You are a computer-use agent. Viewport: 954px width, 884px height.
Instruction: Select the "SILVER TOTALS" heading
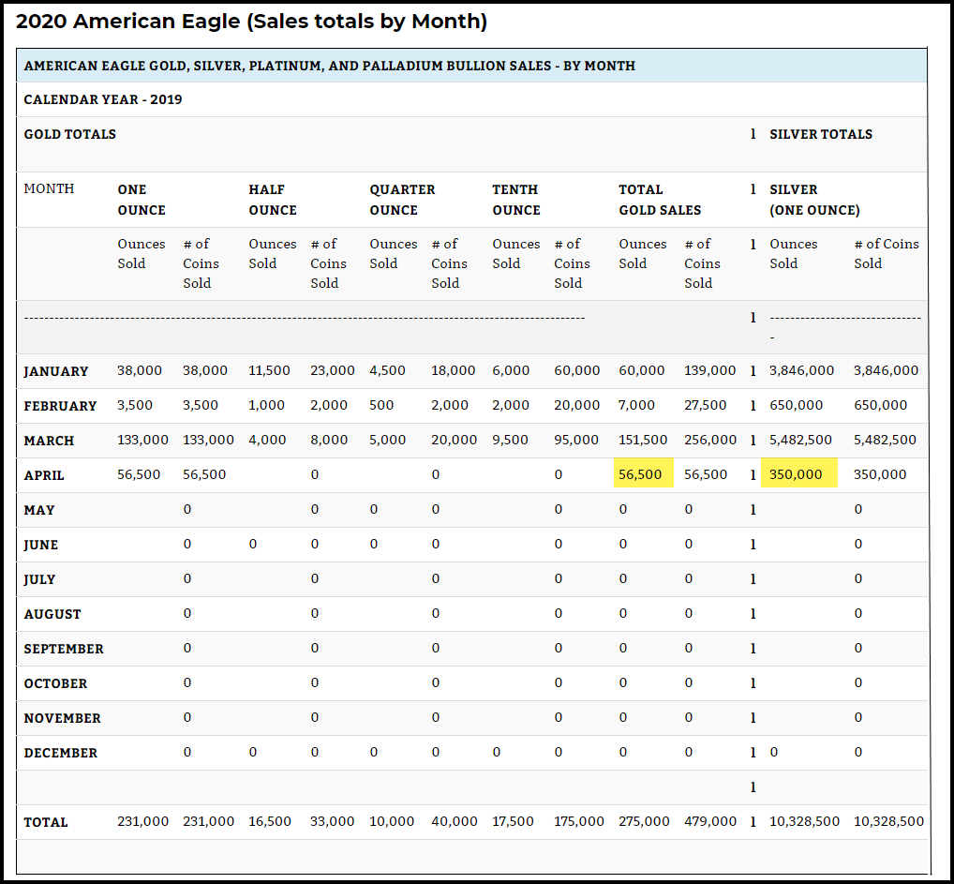[821, 134]
